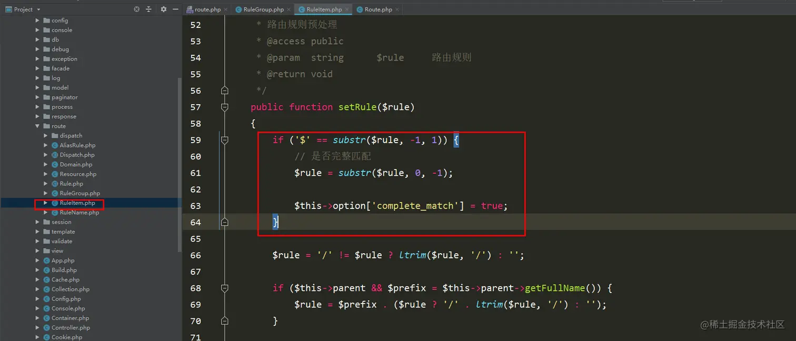Select the paginator folder
Viewport: 796px width, 341px height.
(x=64, y=97)
